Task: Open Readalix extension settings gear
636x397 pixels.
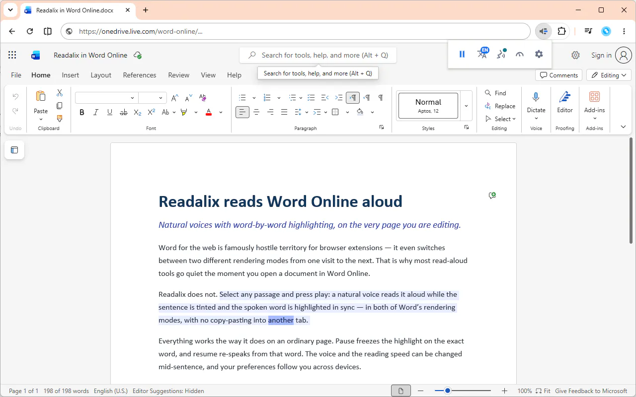Action: tap(539, 55)
